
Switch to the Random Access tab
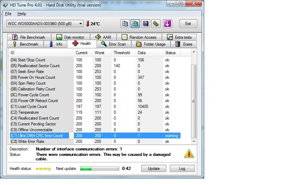coord(139,37)
